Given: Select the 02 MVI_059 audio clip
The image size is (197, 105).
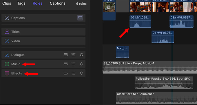Looking at the screenshot, I should 140,22.
